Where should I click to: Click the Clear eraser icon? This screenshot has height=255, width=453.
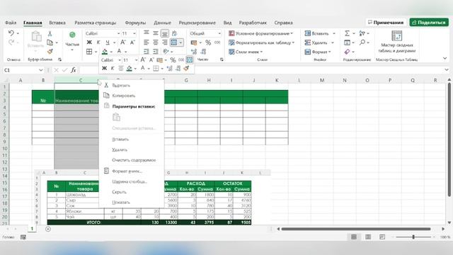[x=347, y=52]
